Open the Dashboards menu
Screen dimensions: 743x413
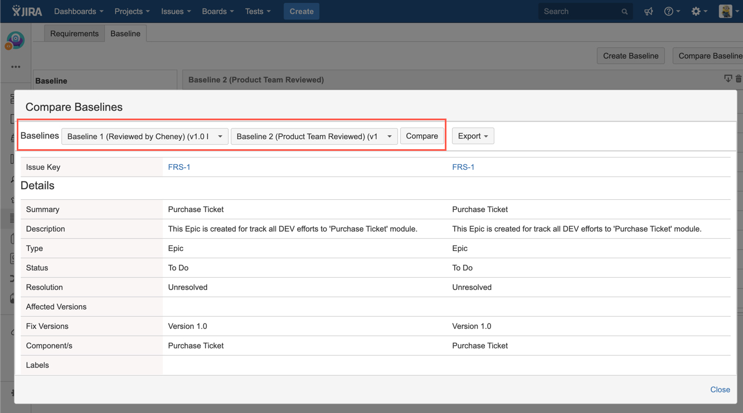tap(79, 12)
